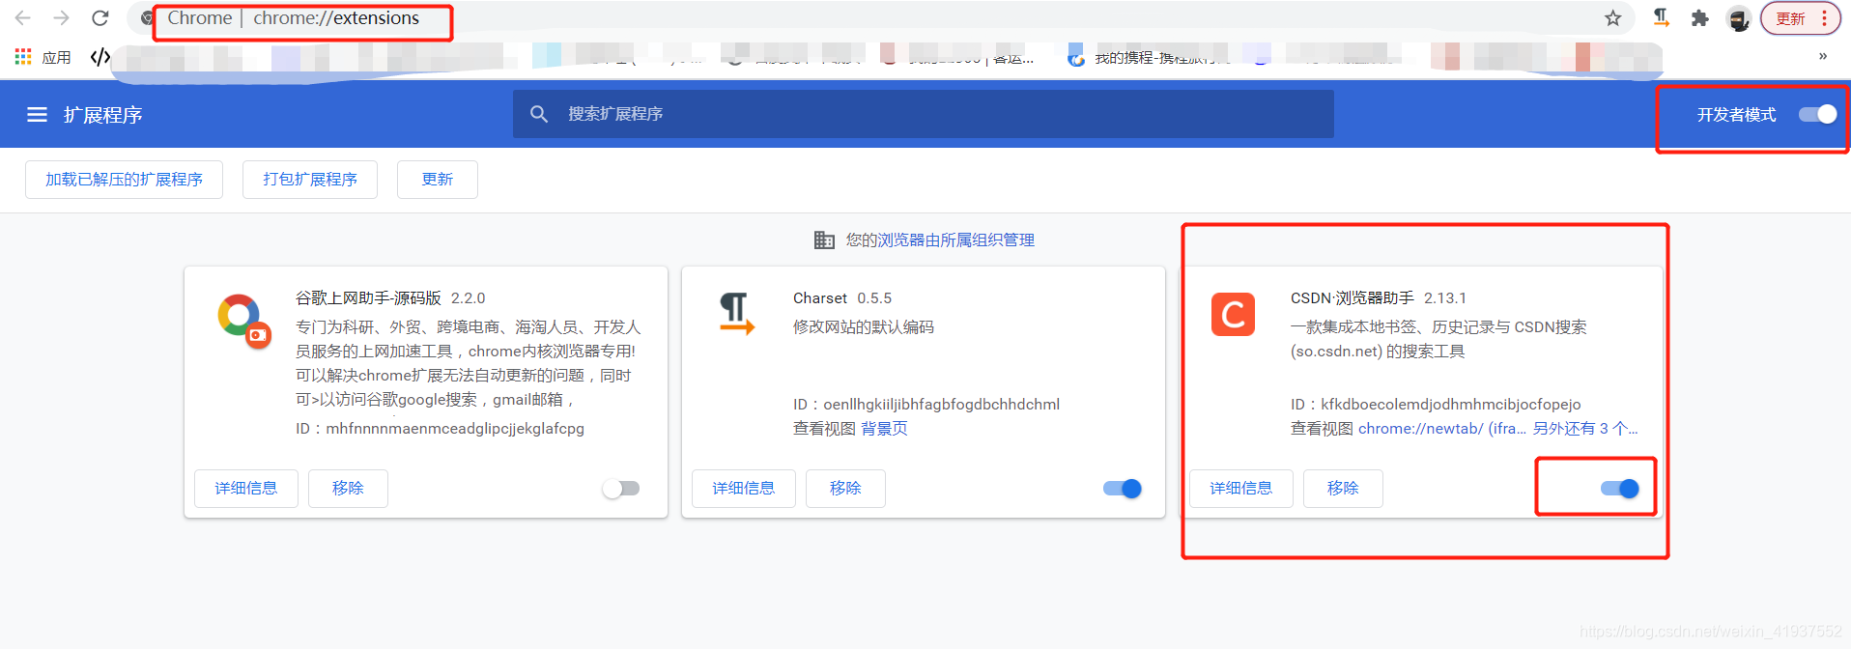The height and width of the screenshot is (649, 1851).
Task: Click the magnifier icon in the search bar
Action: 539,114
